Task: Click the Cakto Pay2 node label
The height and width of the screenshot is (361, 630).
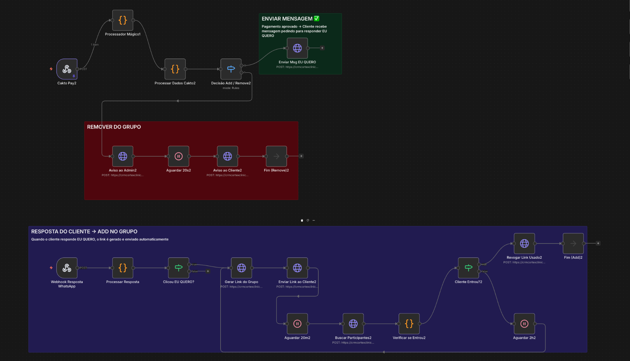Action: 67,83
